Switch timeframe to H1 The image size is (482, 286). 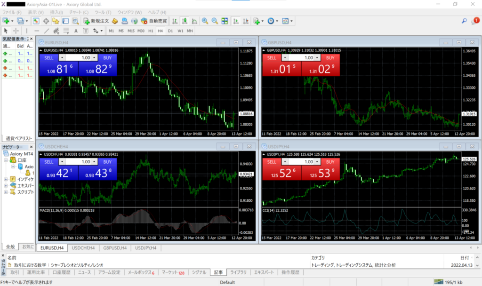pos(151,31)
